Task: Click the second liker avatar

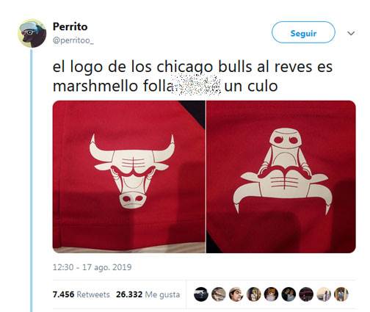Action: tap(219, 294)
